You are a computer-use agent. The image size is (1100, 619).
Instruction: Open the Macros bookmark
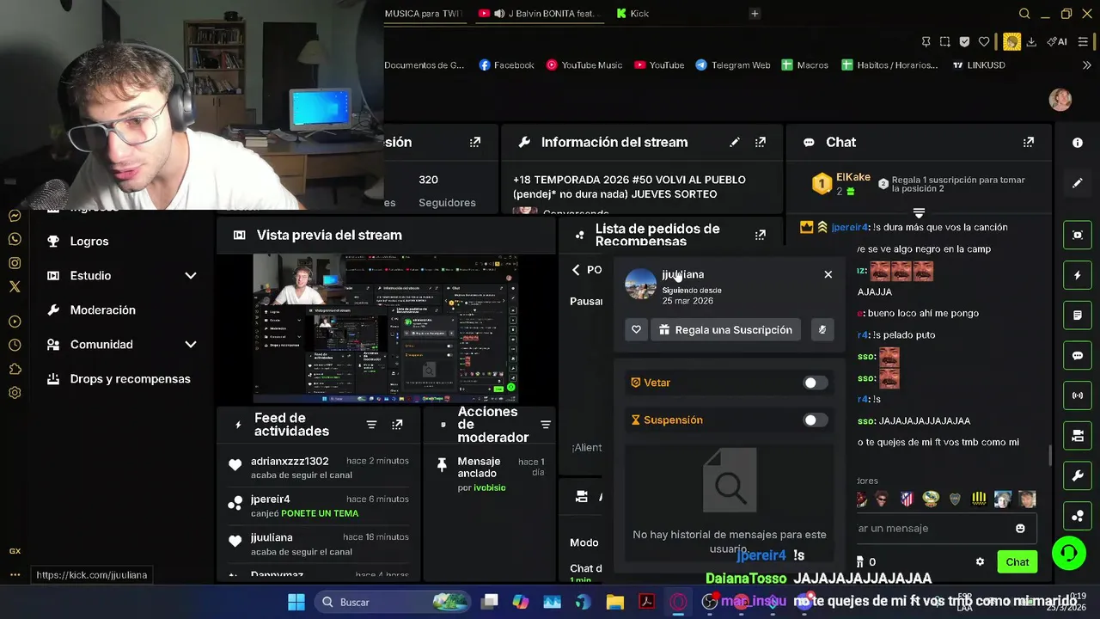click(x=805, y=65)
